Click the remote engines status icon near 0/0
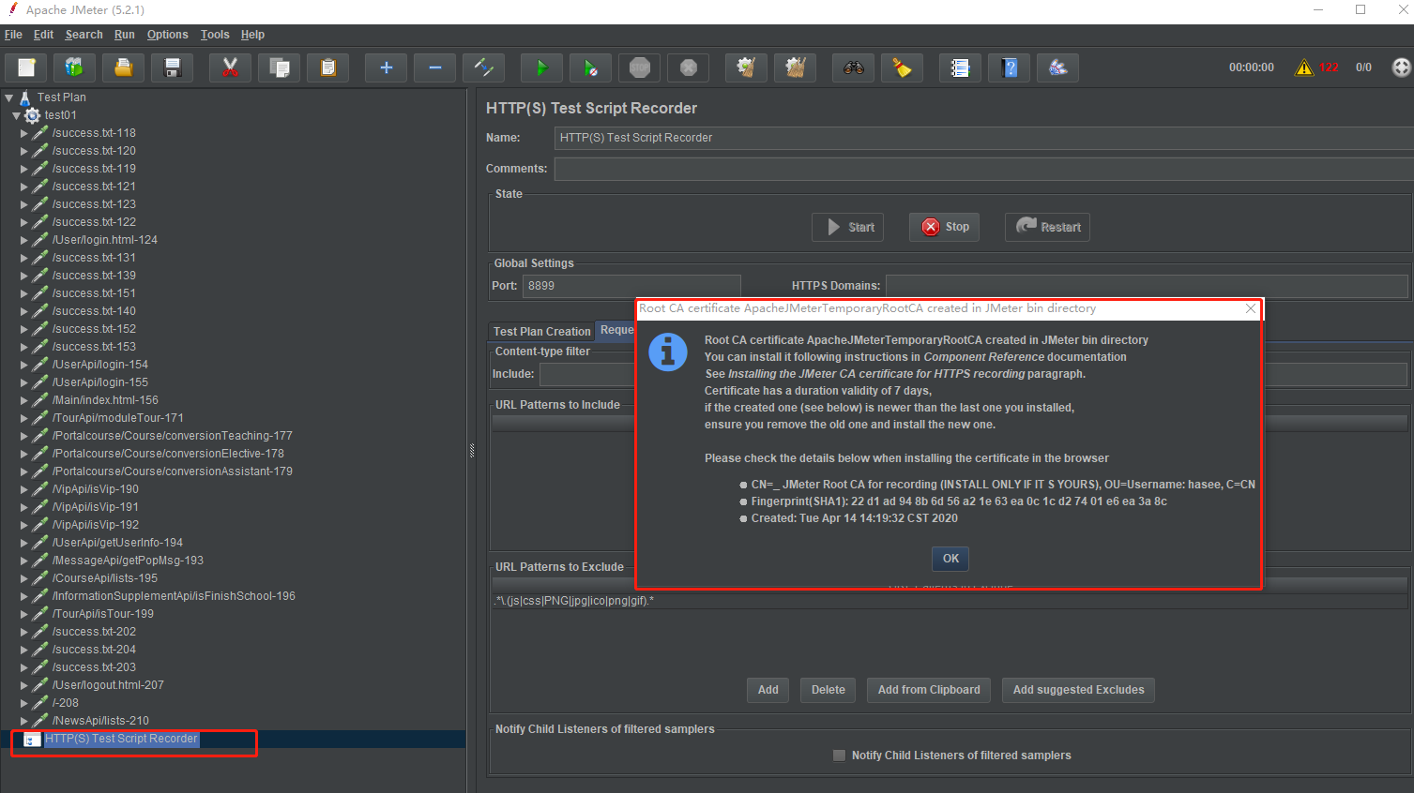 [1401, 67]
